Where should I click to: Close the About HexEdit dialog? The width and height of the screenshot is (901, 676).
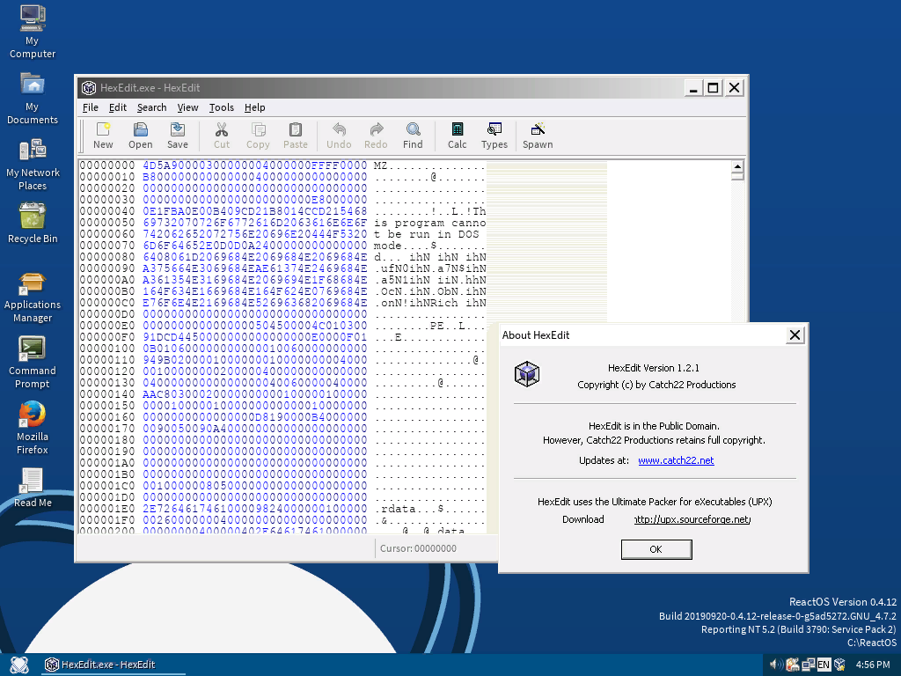795,335
